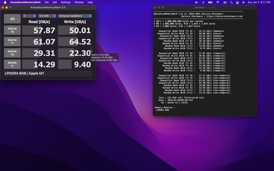Click the Untitled text window title bar

204,8
